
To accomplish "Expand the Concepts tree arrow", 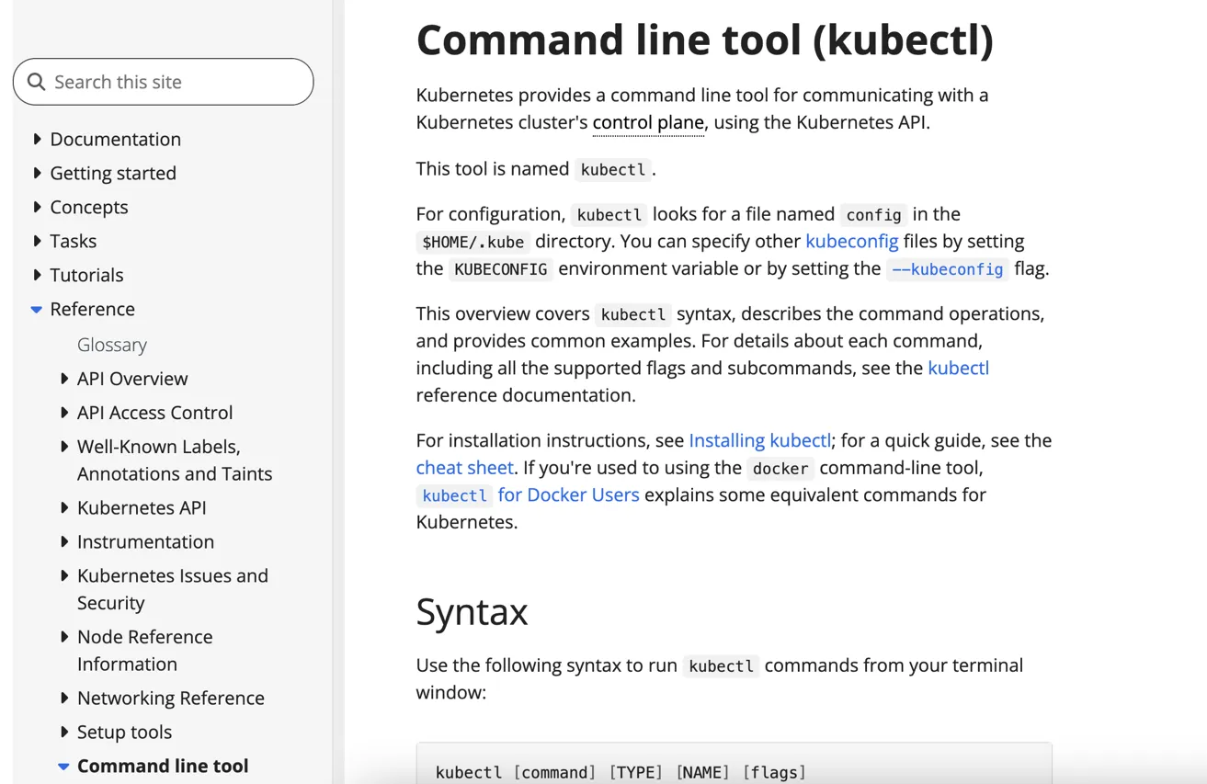I will [37, 207].
